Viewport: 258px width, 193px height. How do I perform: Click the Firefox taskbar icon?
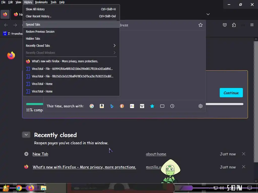31,188
